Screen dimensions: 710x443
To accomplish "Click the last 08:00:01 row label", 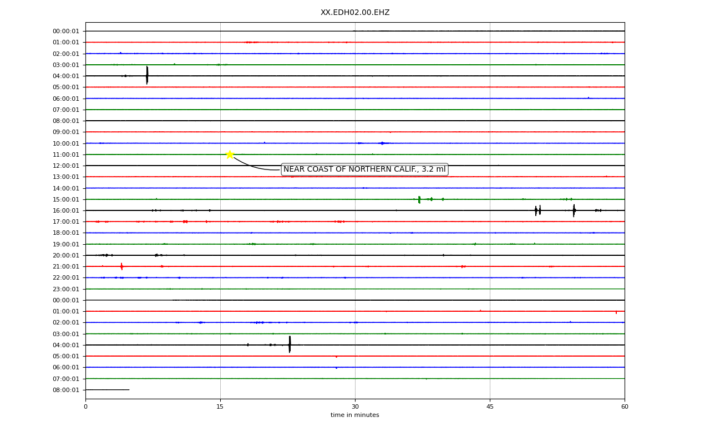I will 66,390.
